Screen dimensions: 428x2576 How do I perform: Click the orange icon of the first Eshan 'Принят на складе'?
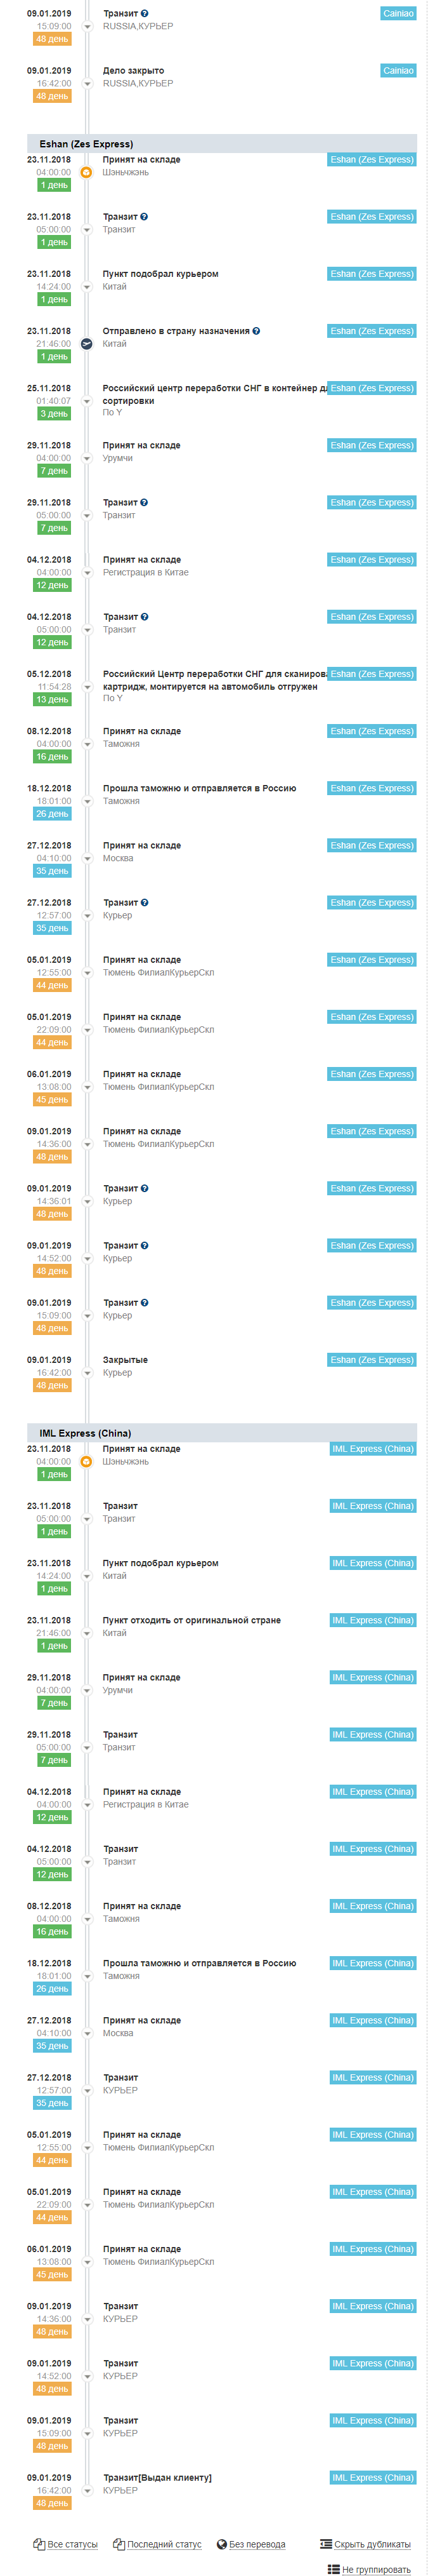pos(86,172)
